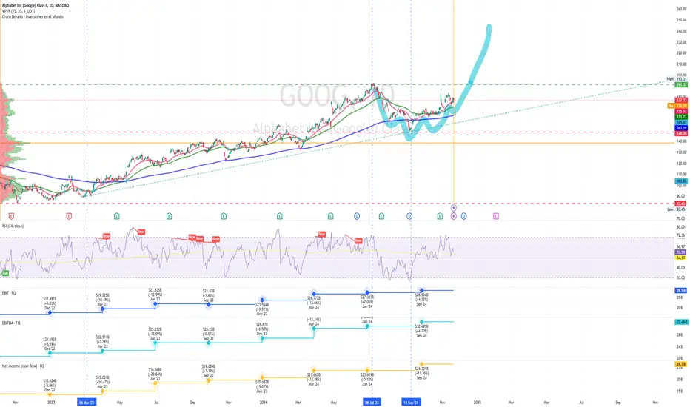Screen dimensions: 690x407
Task: Click the Net income (cash flow) - FQ title
Action: click(x=23, y=366)
